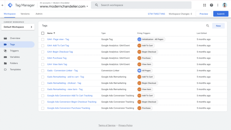
Task: Expand the Default Workspace selector
Action: 18,27
